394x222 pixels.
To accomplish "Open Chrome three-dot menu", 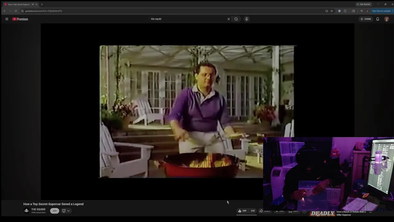I will click(x=392, y=11).
